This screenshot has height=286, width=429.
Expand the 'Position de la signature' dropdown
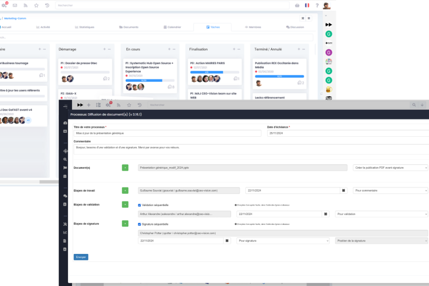[381, 241]
